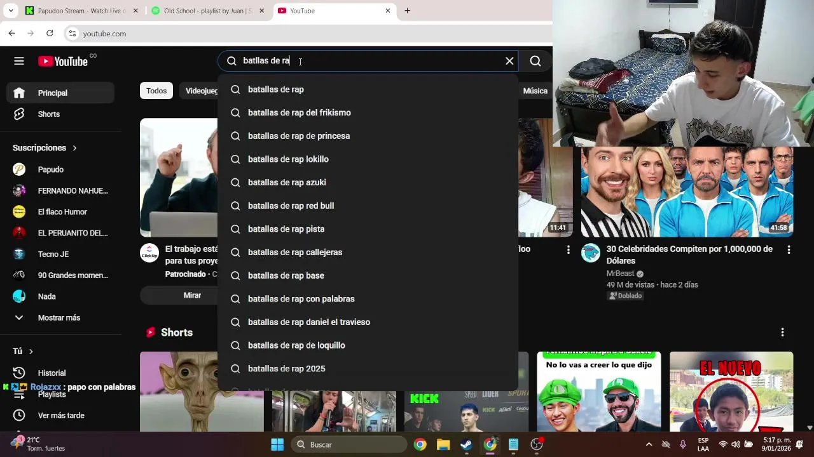This screenshot has width=814, height=457.
Task: Select suggestion 'batallas de rap'
Action: tap(368, 89)
